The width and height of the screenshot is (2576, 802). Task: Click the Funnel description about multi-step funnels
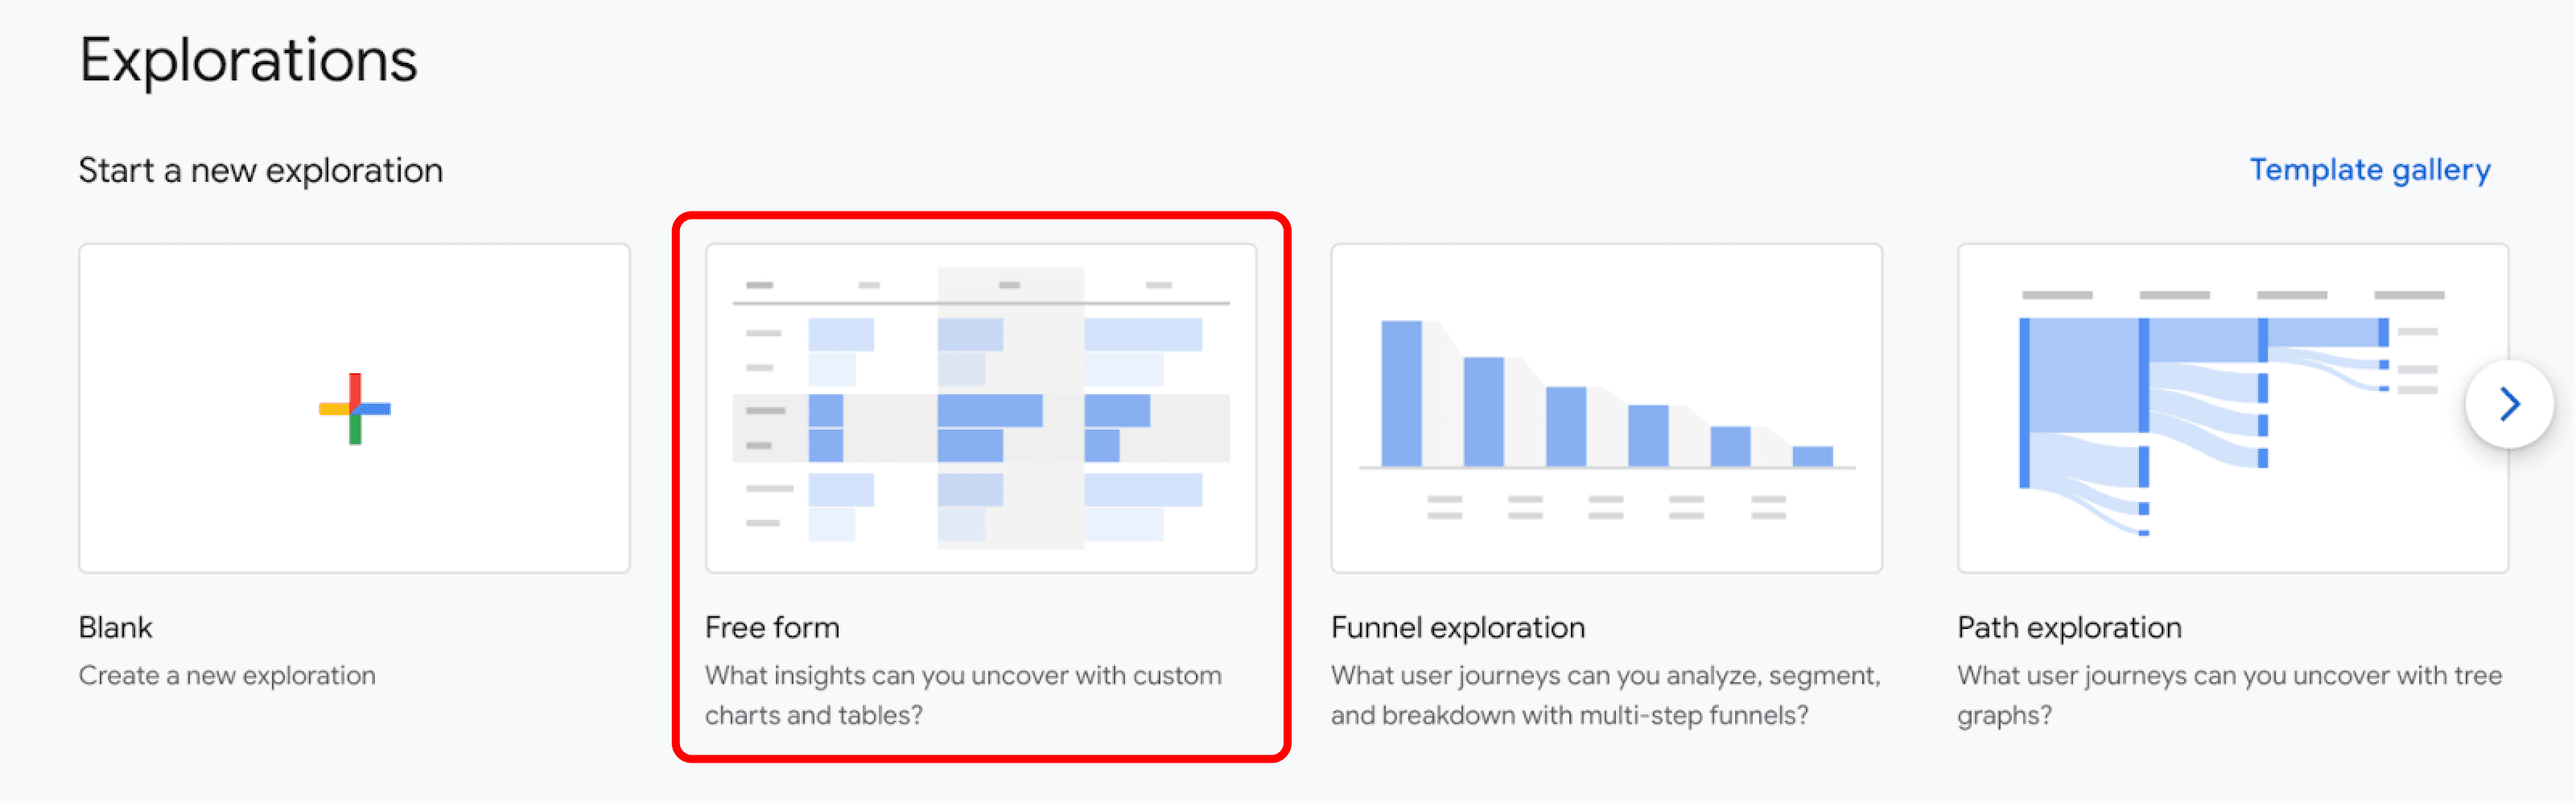pyautogui.click(x=1605, y=695)
